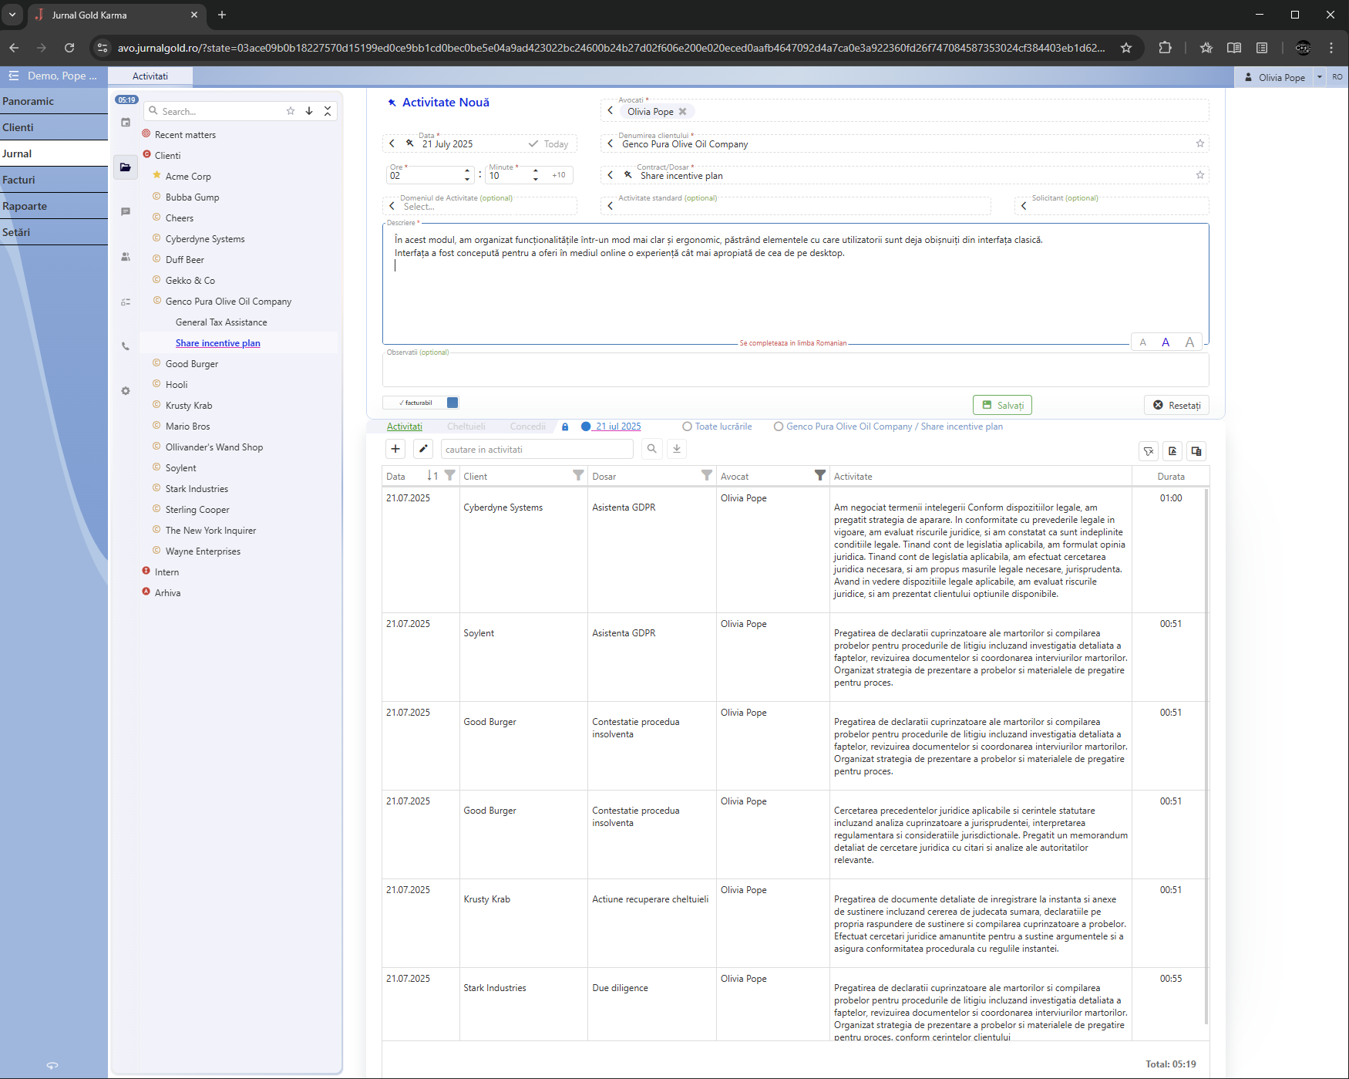Click the magnifier button beside activity search
The width and height of the screenshot is (1349, 1079).
click(x=652, y=449)
